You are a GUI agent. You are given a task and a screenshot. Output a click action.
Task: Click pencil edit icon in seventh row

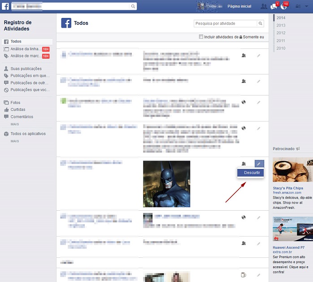(258, 243)
